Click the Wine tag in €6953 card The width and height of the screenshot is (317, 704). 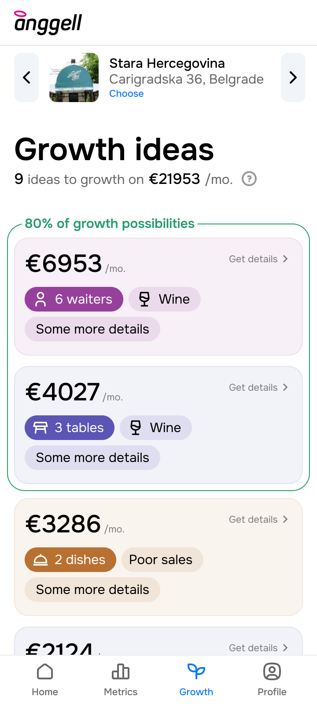[165, 299]
